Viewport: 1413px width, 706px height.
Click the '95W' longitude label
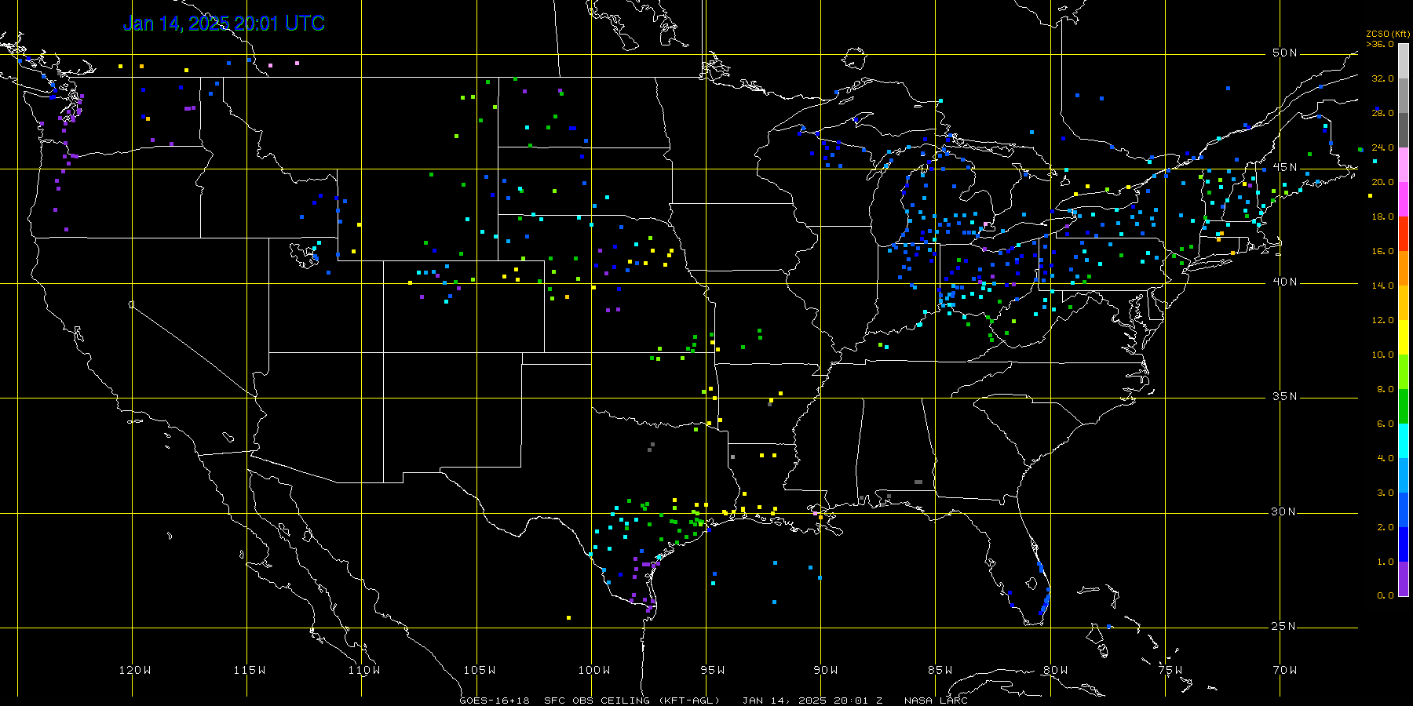coord(713,670)
